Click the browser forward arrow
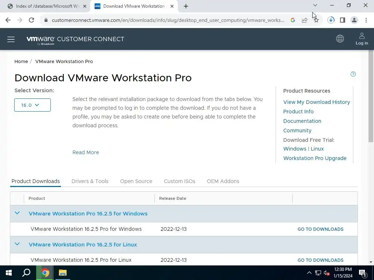This screenshot has height=280, width=374. point(20,20)
